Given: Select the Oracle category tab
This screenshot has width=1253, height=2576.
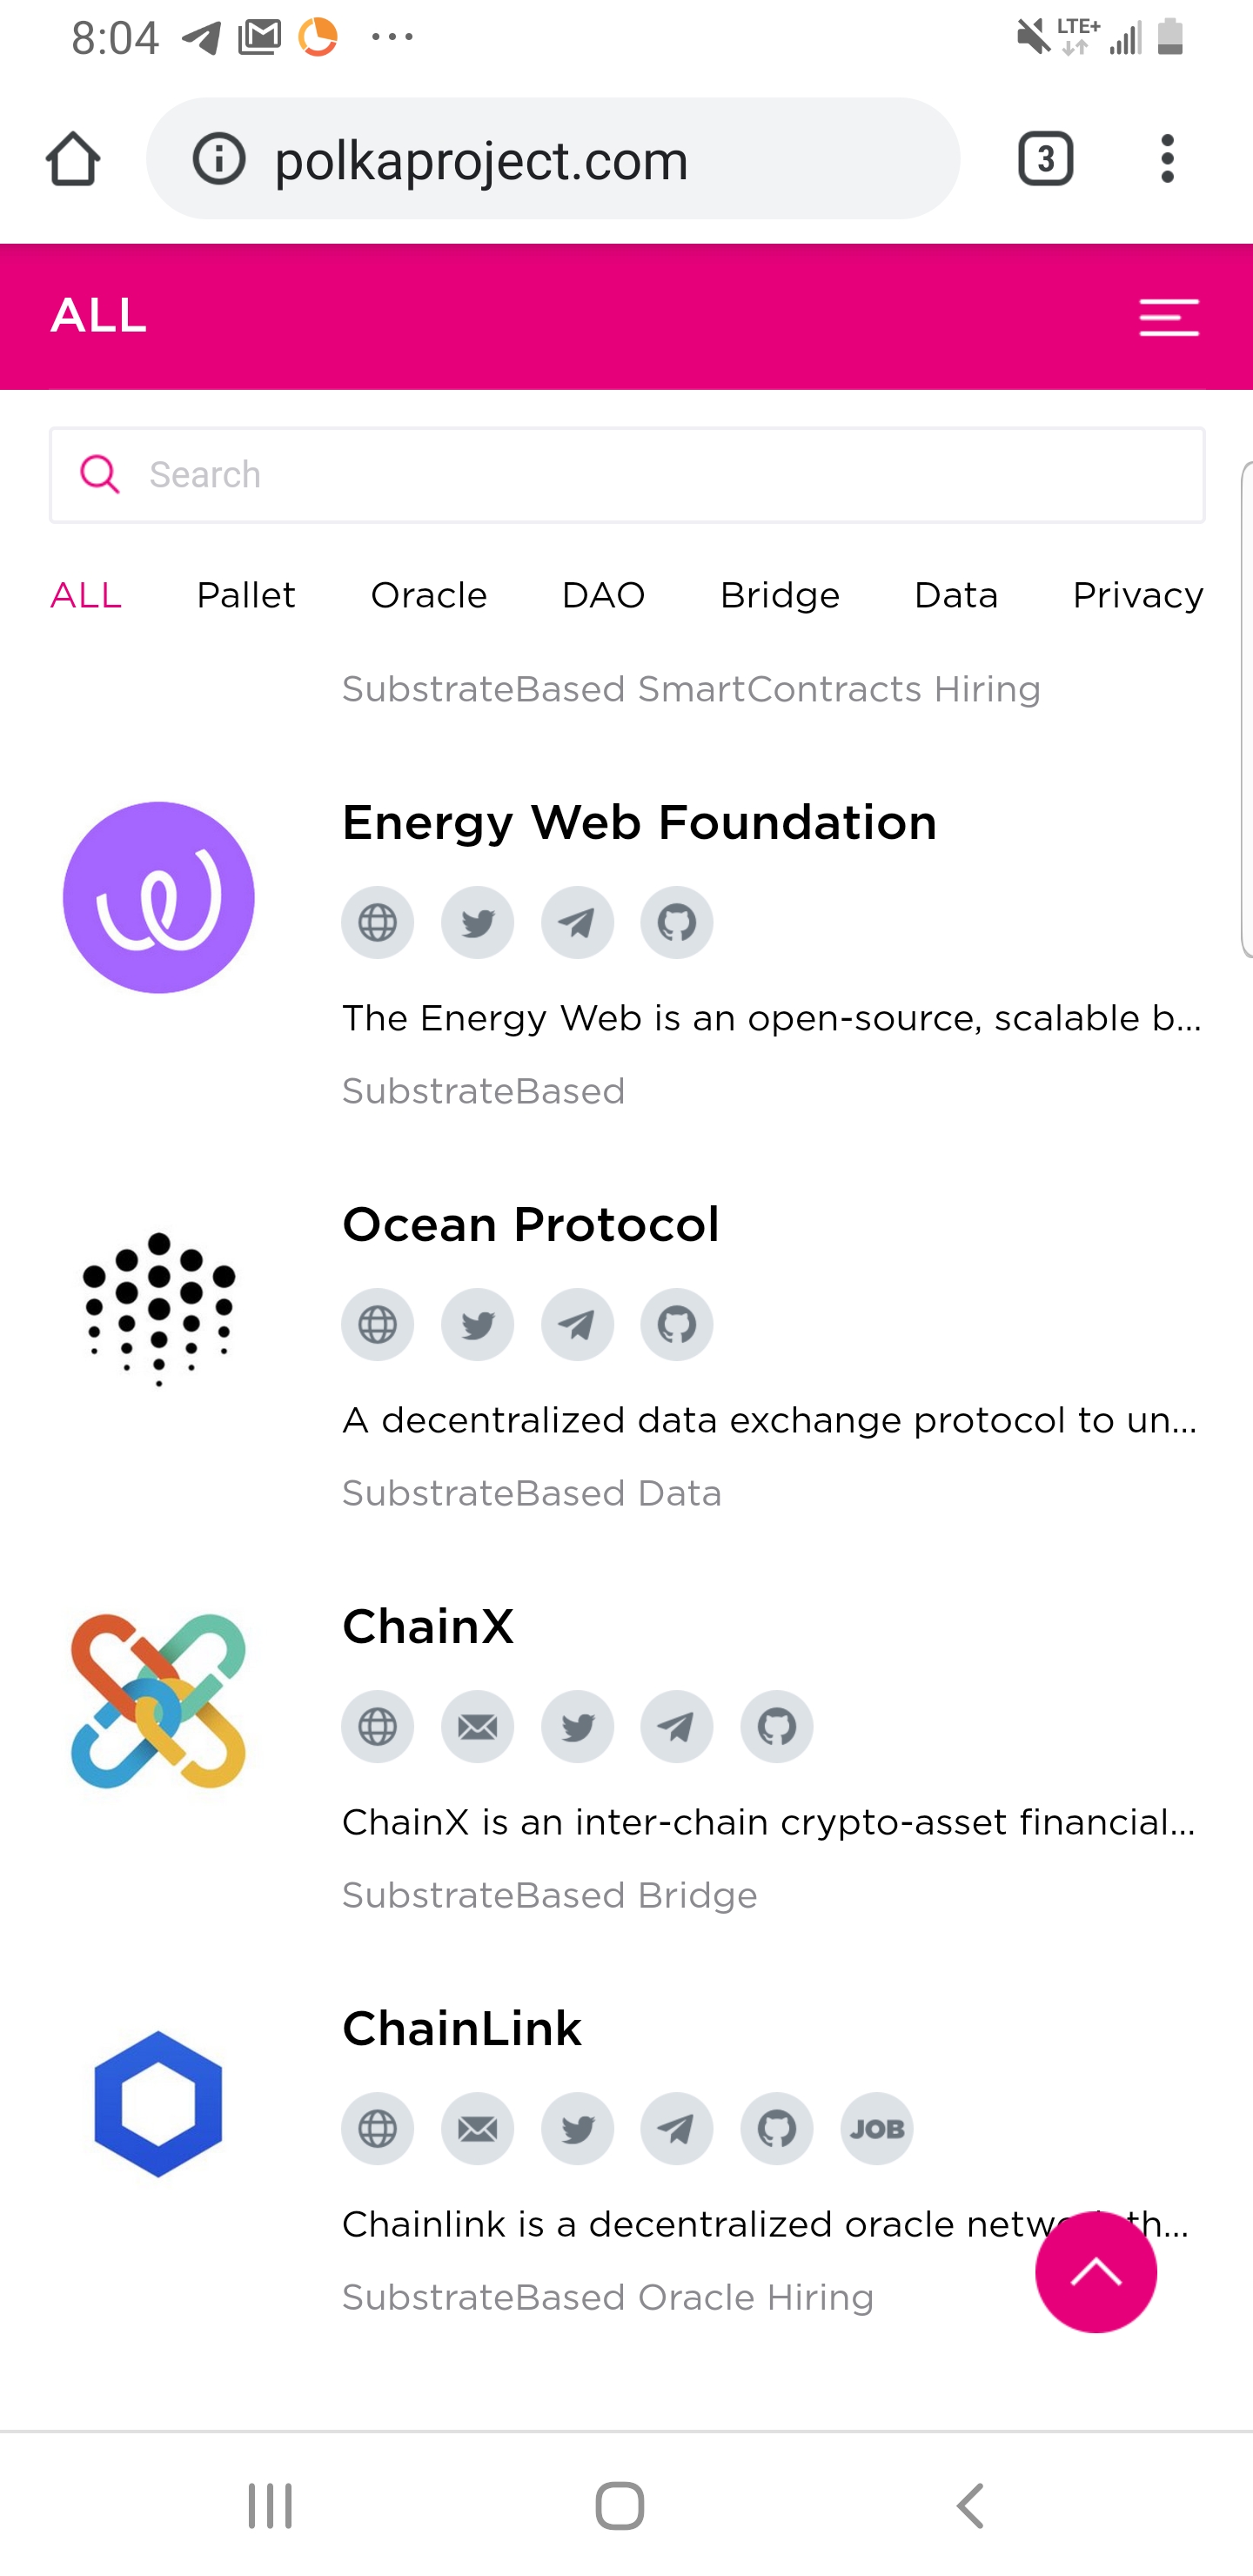Looking at the screenshot, I should (429, 595).
